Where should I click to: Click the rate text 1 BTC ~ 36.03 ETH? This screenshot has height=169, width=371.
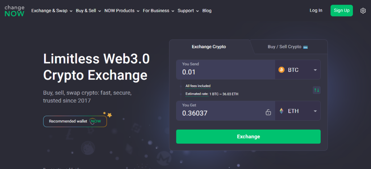pos(224,94)
